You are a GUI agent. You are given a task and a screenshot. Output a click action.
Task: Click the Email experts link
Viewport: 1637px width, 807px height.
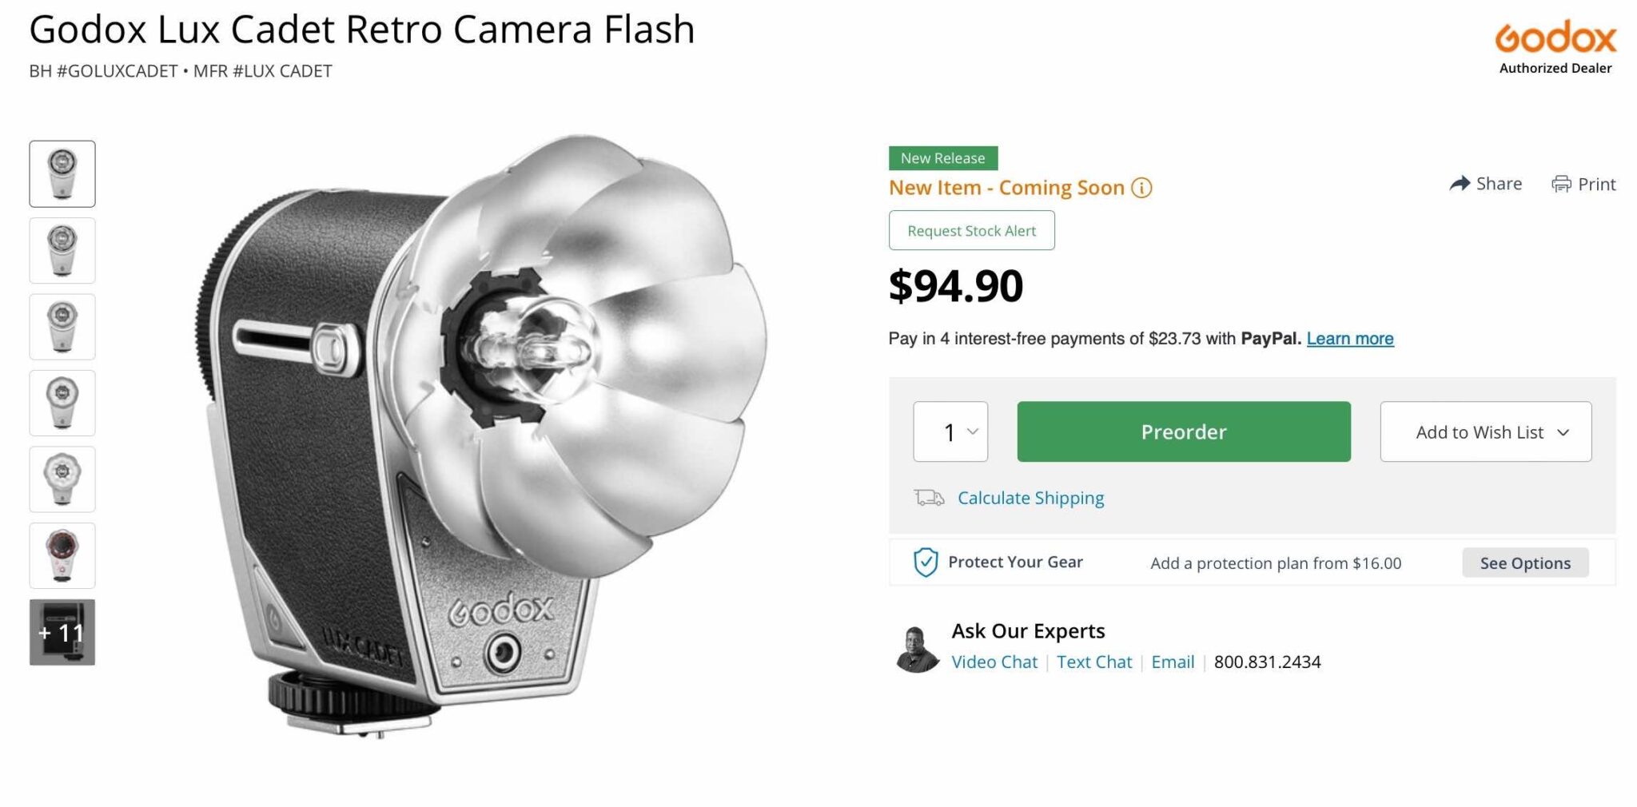pyautogui.click(x=1173, y=662)
